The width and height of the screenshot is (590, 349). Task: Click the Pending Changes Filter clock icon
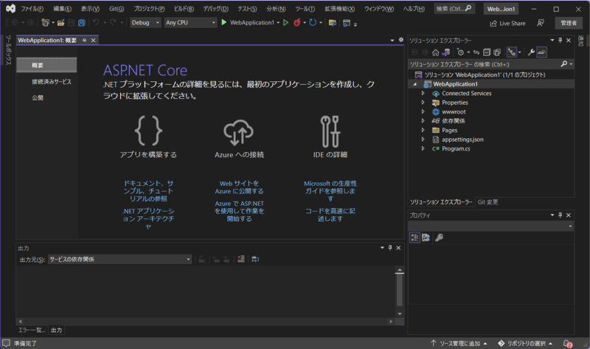coord(460,52)
